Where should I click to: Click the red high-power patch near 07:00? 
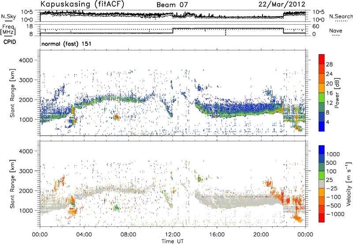click(x=116, y=117)
